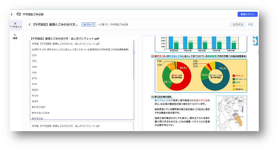
Task: Open the 検索 sidebar section
Action: pos(15,36)
